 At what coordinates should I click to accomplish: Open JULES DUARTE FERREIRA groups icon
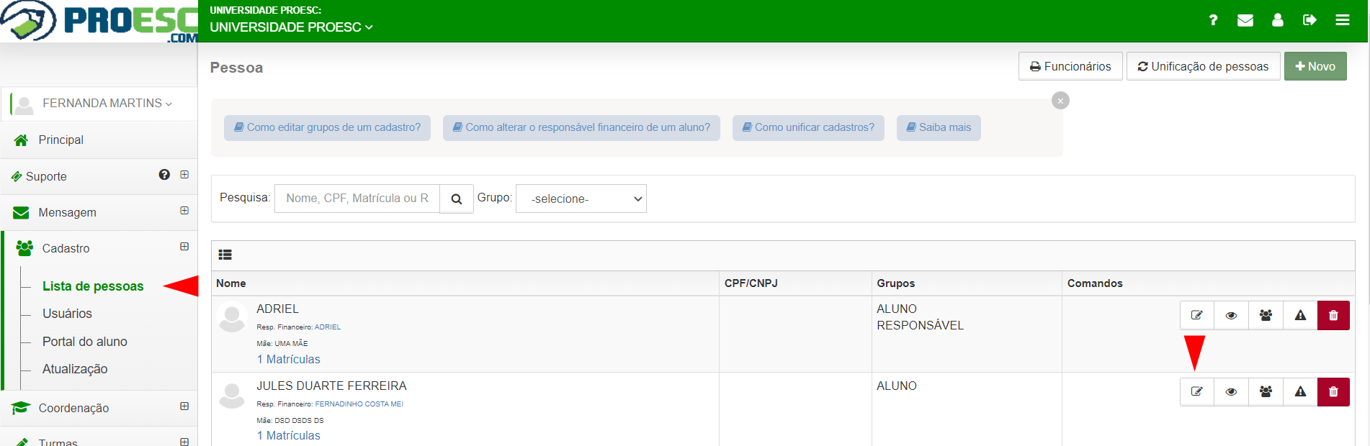point(1266,392)
